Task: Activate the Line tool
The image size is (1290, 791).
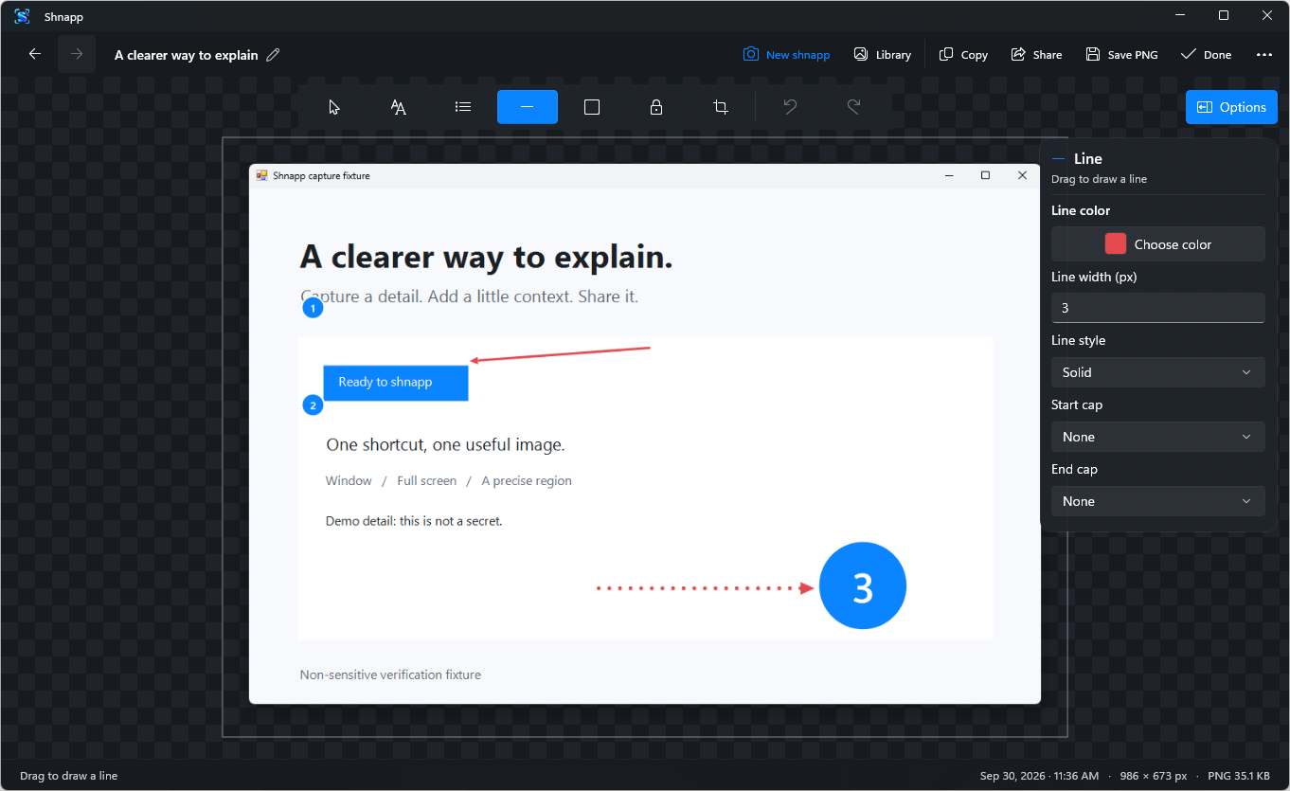Action: 528,107
